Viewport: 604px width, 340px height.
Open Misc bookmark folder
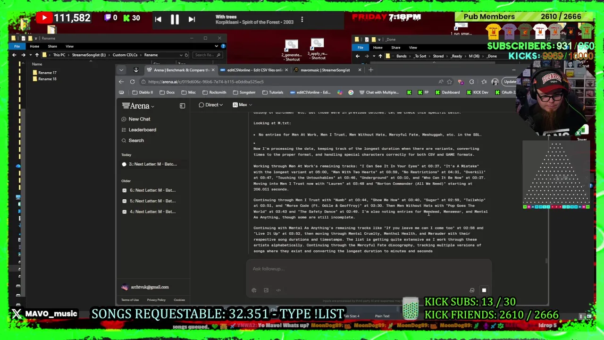(189, 93)
